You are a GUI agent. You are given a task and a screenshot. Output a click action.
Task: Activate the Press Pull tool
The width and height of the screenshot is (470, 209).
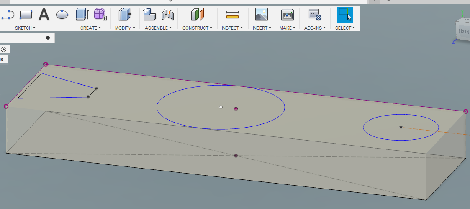coord(125,14)
